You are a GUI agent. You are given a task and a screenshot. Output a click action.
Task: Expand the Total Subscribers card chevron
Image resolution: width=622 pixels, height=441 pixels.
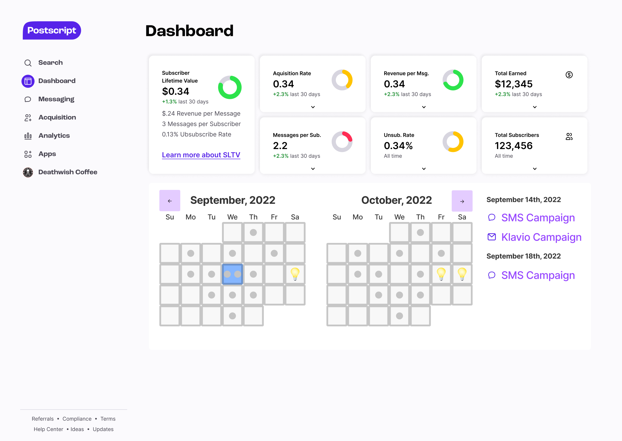coord(535,169)
